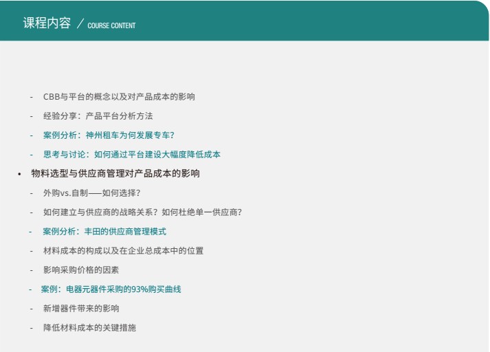Click the bullet dot before 物料选型 heading
The height and width of the screenshot is (352, 490).
click(x=19, y=174)
